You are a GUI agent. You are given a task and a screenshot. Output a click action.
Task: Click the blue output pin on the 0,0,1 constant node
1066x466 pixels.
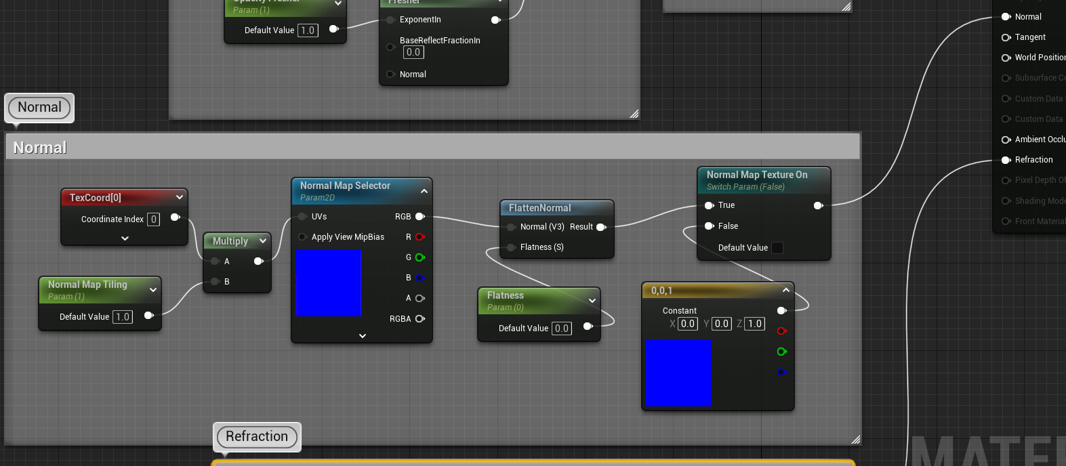pos(781,372)
